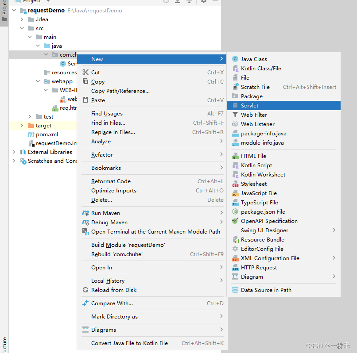Click the HTML File icon
Viewport: 357px width, 353px height.
click(x=235, y=156)
